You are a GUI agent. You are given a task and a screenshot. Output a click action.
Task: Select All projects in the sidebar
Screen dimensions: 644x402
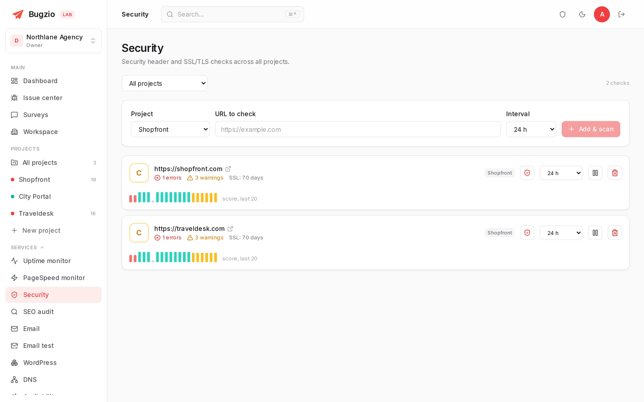click(x=53, y=163)
